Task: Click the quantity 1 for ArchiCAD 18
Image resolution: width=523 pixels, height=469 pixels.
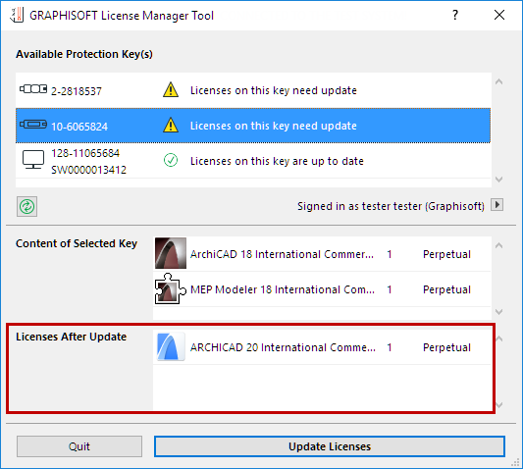Action: 390,254
